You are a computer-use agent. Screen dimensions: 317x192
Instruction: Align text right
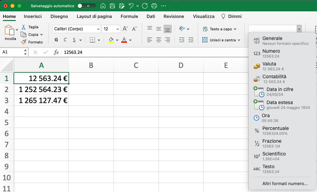(168, 40)
